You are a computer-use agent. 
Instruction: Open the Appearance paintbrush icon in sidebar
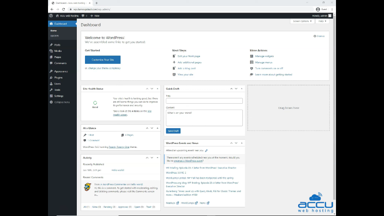(x=51, y=71)
